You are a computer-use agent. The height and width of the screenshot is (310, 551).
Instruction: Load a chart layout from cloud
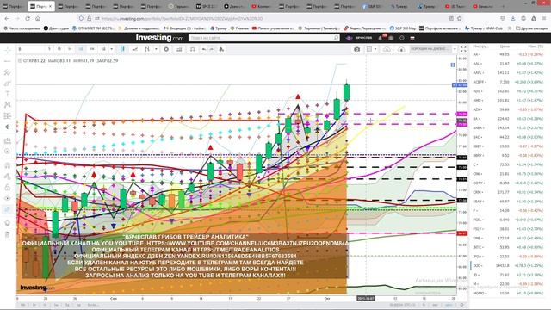[x=387, y=49]
